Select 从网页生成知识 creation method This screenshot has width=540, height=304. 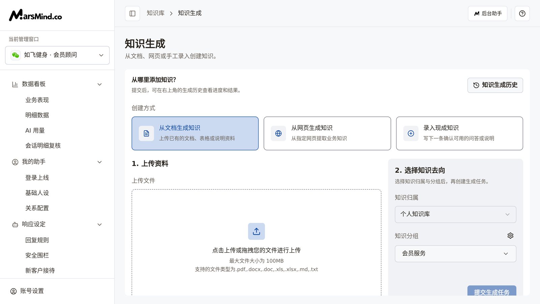pos(327,133)
